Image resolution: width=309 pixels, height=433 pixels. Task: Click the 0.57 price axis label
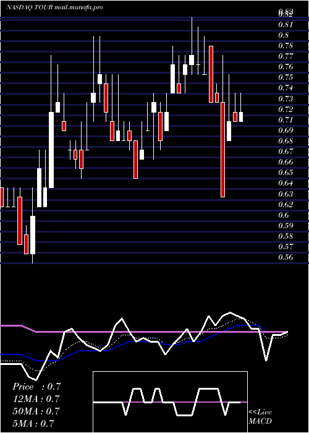[285, 247]
